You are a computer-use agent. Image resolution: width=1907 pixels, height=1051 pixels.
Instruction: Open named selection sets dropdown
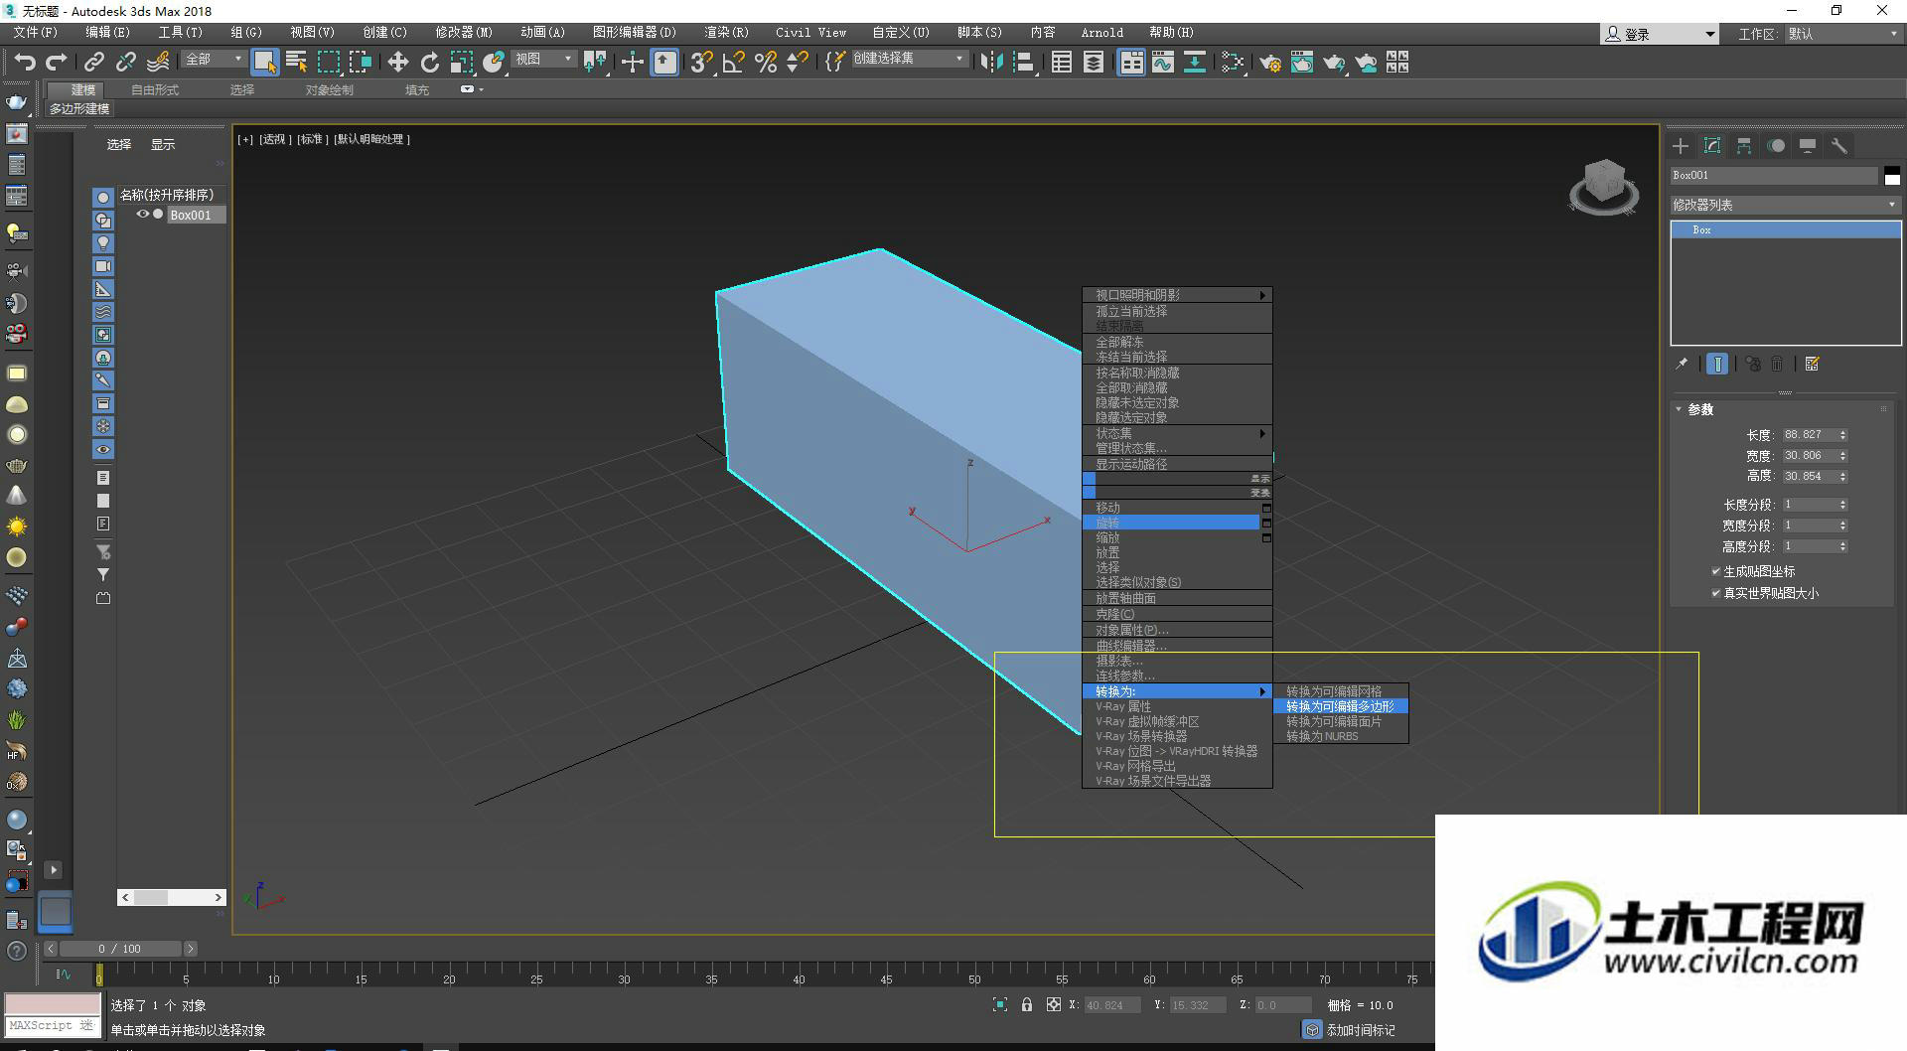(909, 60)
